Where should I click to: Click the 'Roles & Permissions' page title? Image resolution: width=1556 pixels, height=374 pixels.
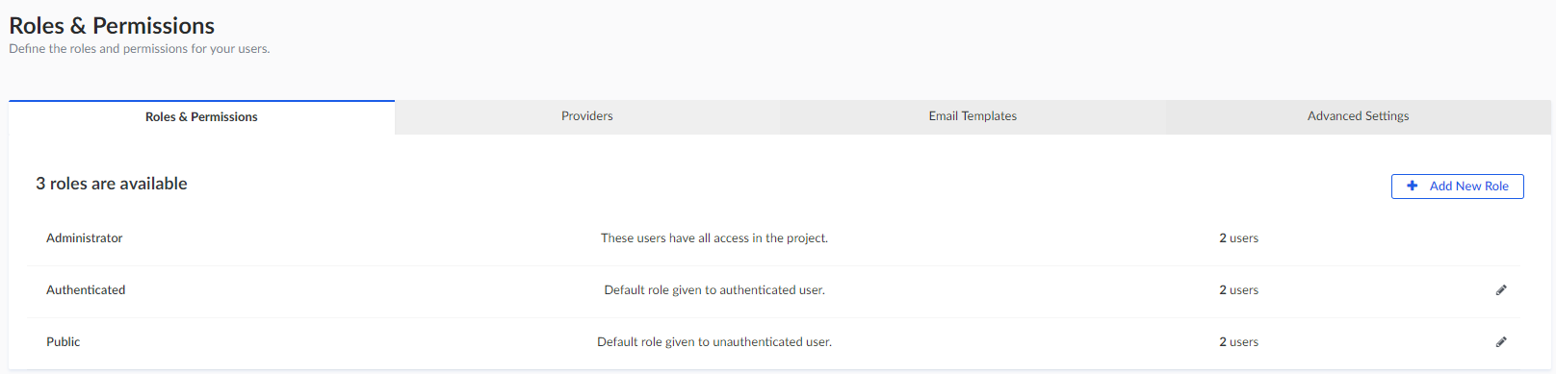coord(112,26)
